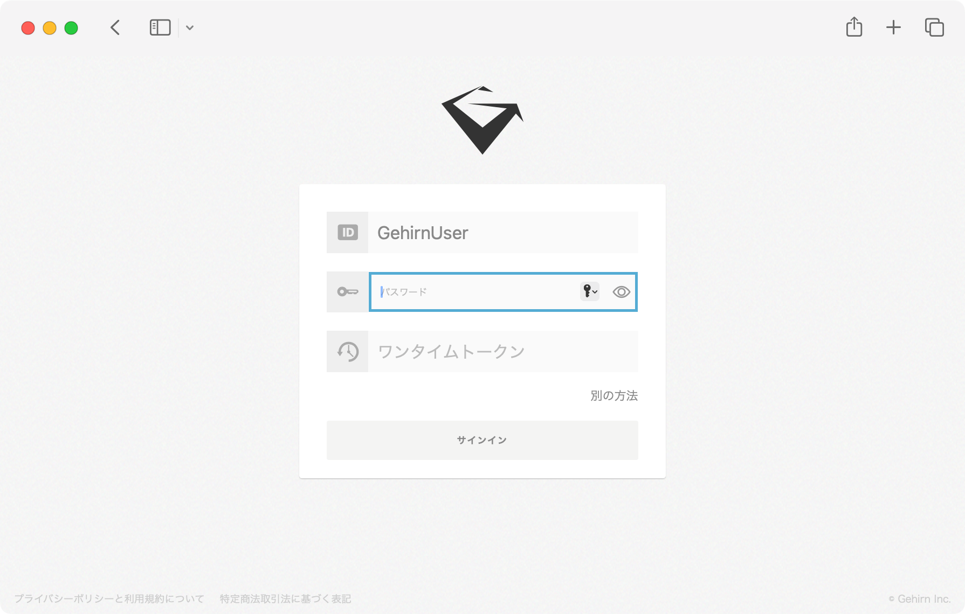Click the share icon in the toolbar
965x614 pixels.
tap(854, 27)
